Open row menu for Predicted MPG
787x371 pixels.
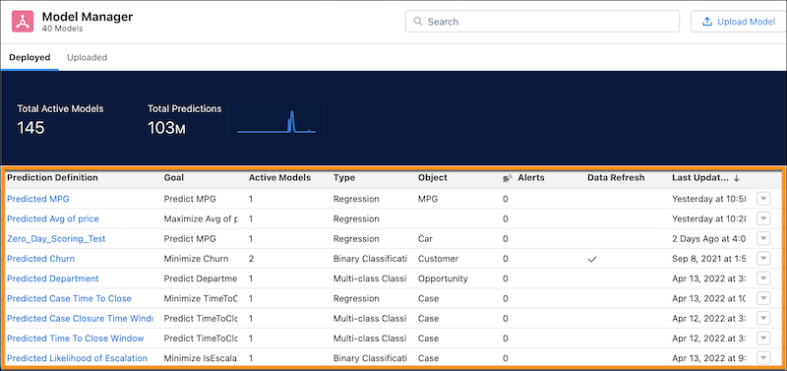pyautogui.click(x=763, y=199)
